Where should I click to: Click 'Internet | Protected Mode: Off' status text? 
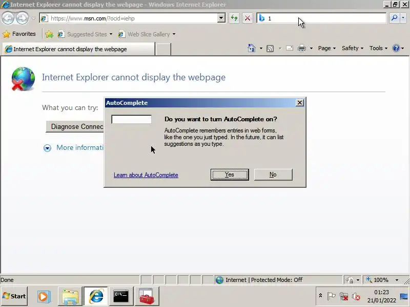(264, 280)
